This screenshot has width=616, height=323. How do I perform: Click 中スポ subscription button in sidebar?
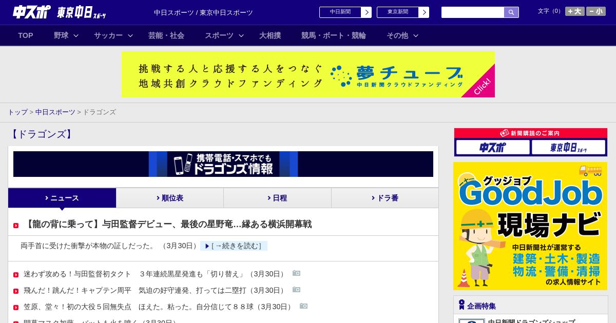pyautogui.click(x=493, y=148)
